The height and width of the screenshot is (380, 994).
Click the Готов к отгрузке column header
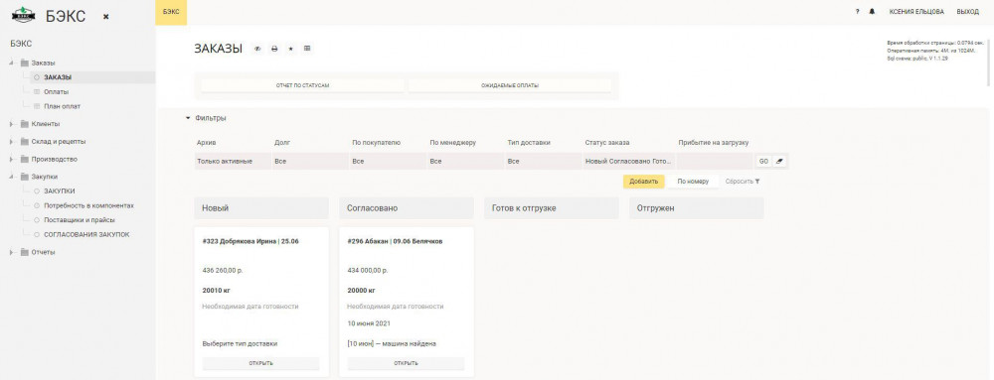coord(552,208)
